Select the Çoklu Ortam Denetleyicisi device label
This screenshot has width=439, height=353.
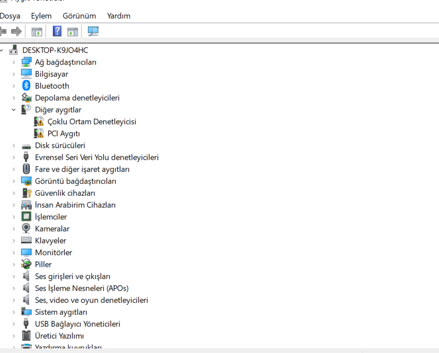point(92,122)
